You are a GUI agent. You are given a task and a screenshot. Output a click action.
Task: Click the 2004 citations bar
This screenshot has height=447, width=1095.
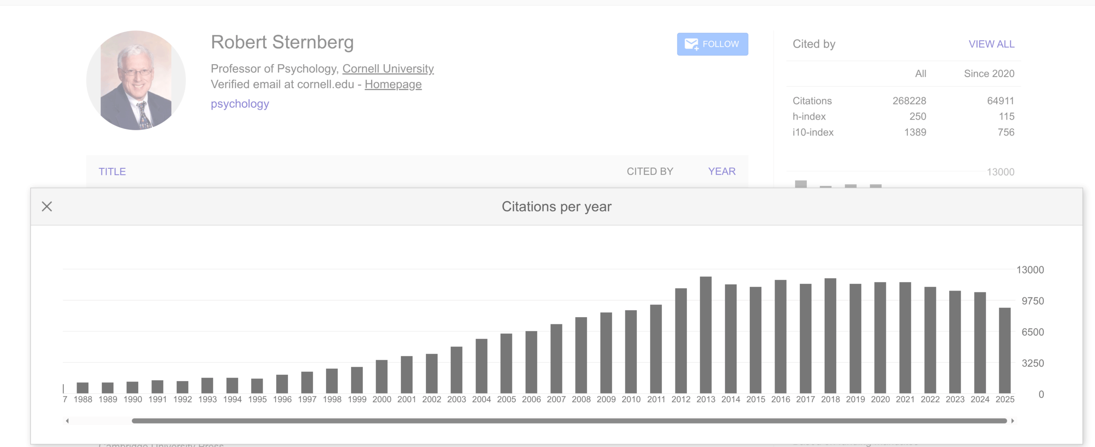481,366
